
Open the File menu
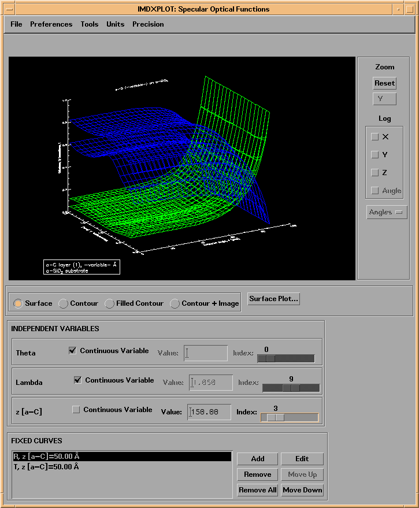click(x=16, y=24)
